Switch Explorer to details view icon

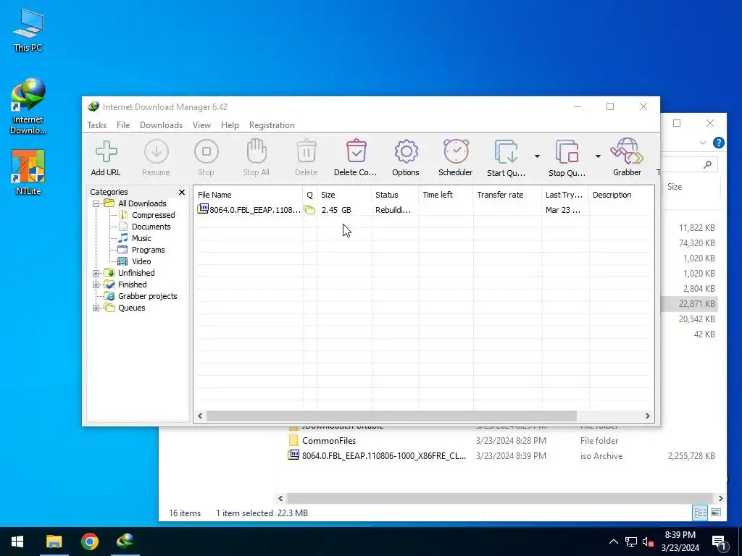click(x=700, y=513)
